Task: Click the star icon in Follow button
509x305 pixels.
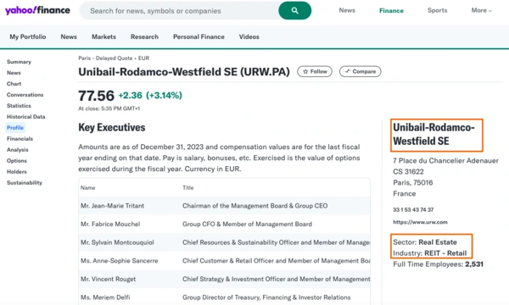Action: pos(305,72)
